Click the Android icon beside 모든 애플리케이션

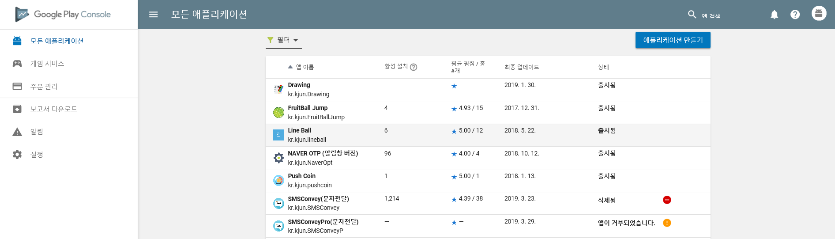pyautogui.click(x=17, y=41)
